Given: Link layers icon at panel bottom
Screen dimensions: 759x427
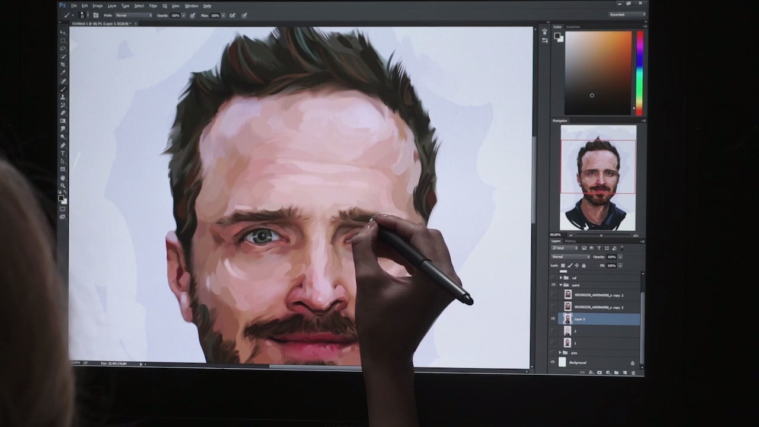Looking at the screenshot, I should pyautogui.click(x=583, y=372).
